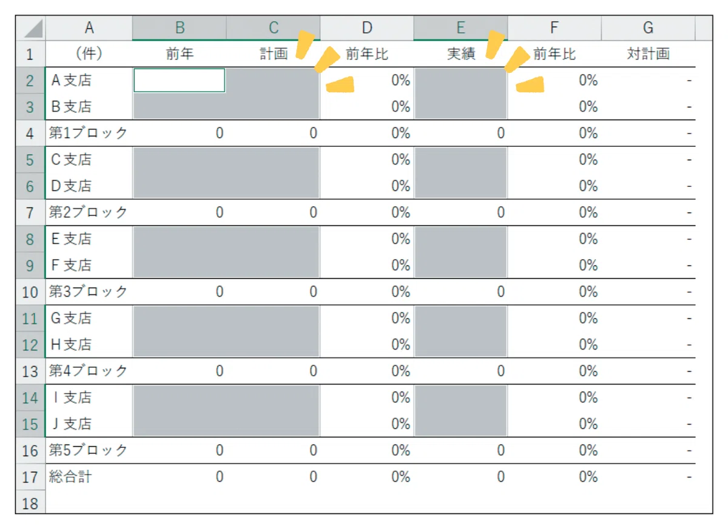Select column G header
728x528 pixels.
point(648,28)
